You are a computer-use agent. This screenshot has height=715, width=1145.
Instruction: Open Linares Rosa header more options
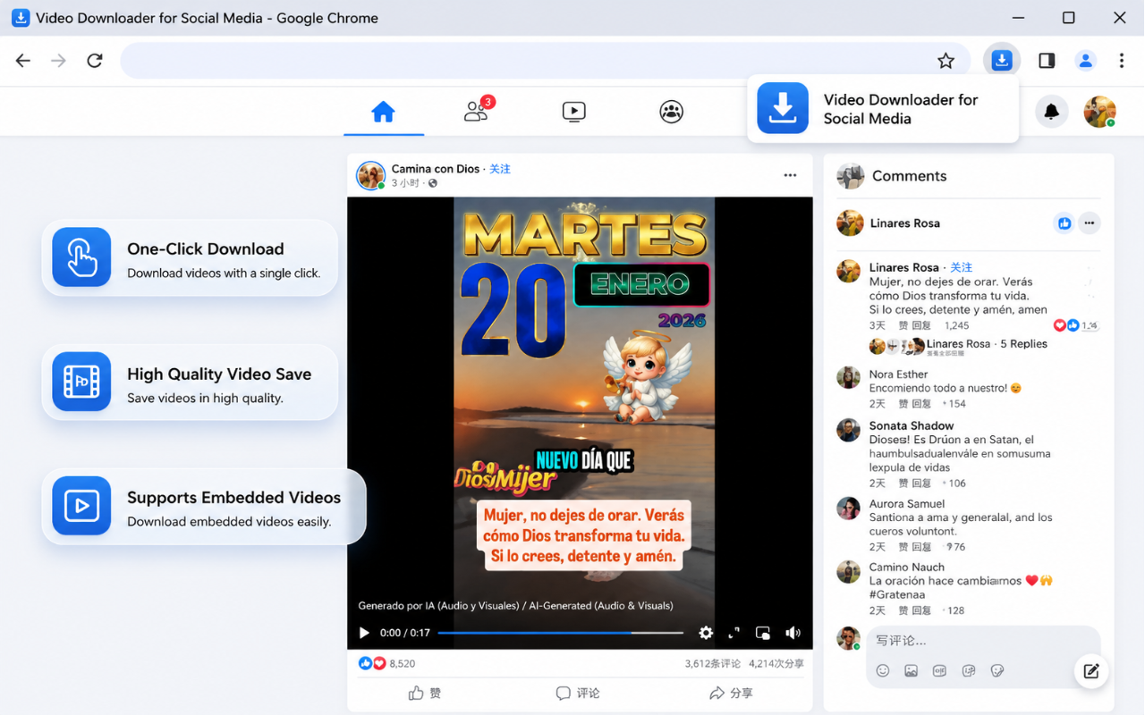pyautogui.click(x=1089, y=223)
